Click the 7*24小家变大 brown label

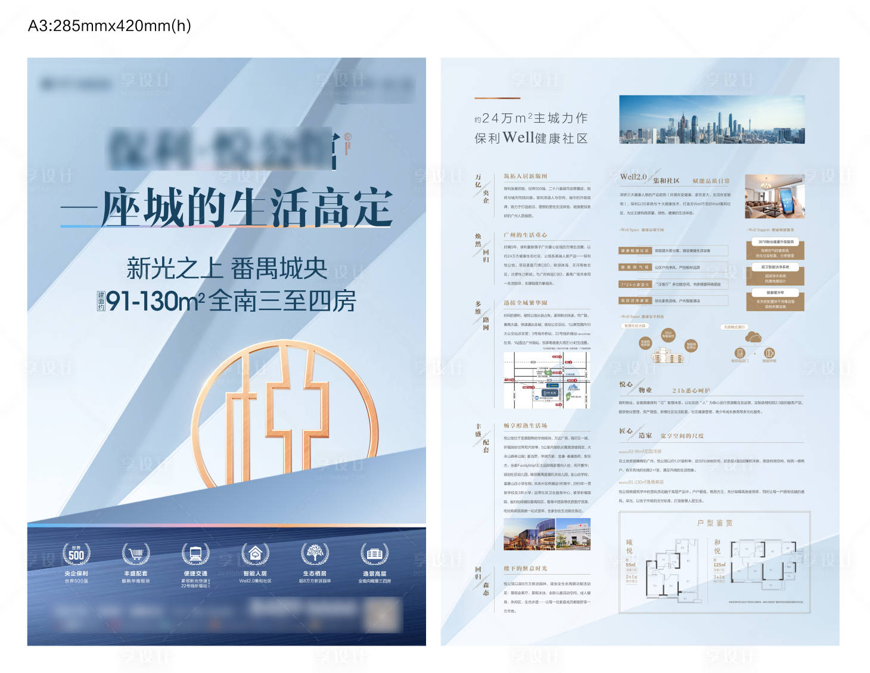[x=636, y=284]
